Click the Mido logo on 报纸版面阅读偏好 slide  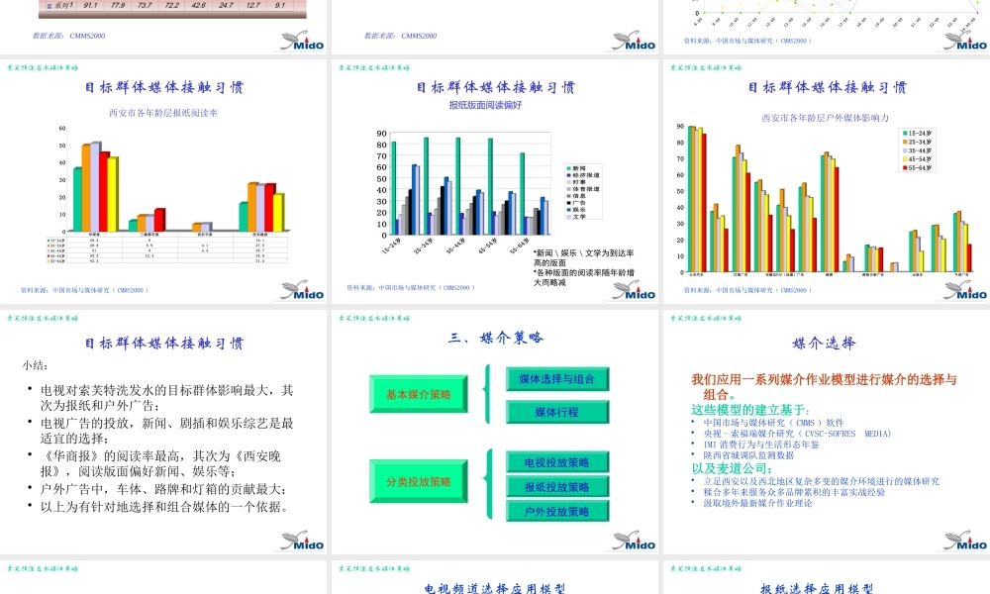[x=634, y=290]
